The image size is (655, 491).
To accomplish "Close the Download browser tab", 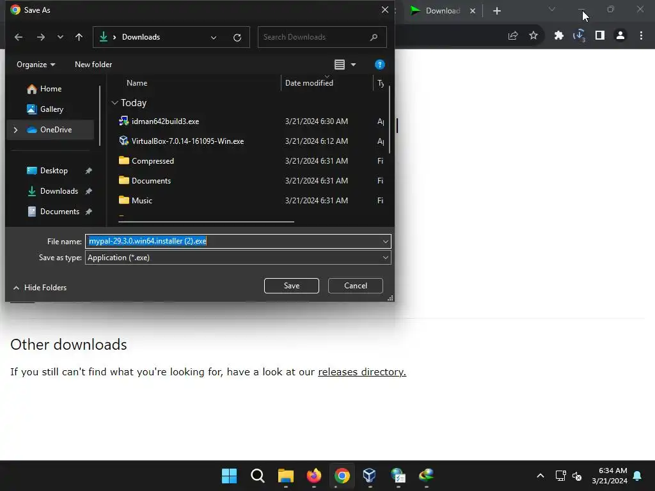I will pos(473,11).
